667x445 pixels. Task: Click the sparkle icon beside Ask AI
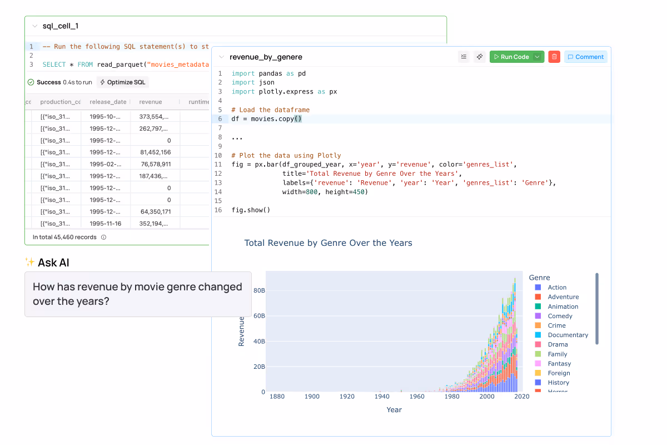pyautogui.click(x=30, y=262)
